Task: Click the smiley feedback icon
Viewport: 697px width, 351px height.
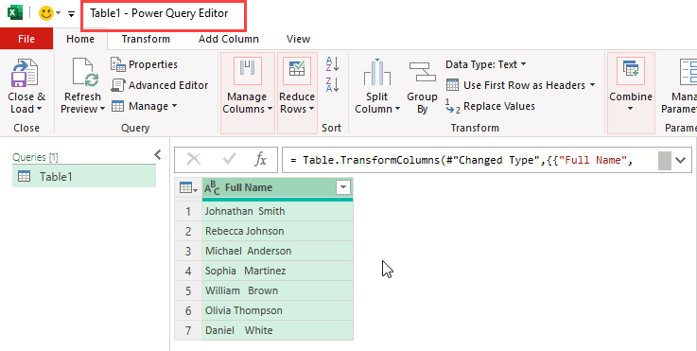Action: click(x=46, y=13)
